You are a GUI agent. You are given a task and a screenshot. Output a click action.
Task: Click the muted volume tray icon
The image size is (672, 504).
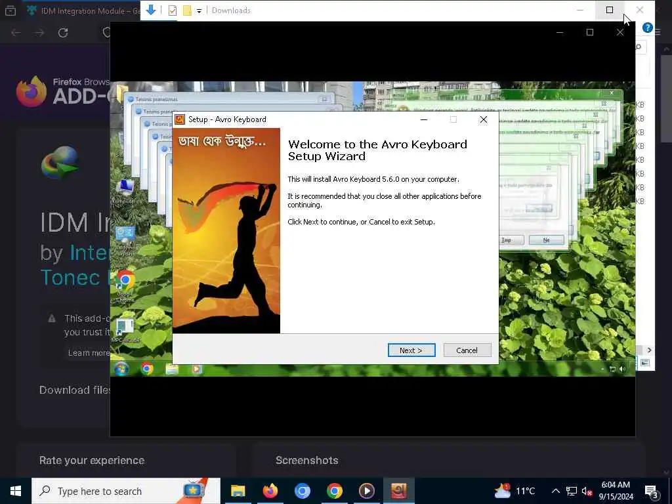tap(587, 491)
